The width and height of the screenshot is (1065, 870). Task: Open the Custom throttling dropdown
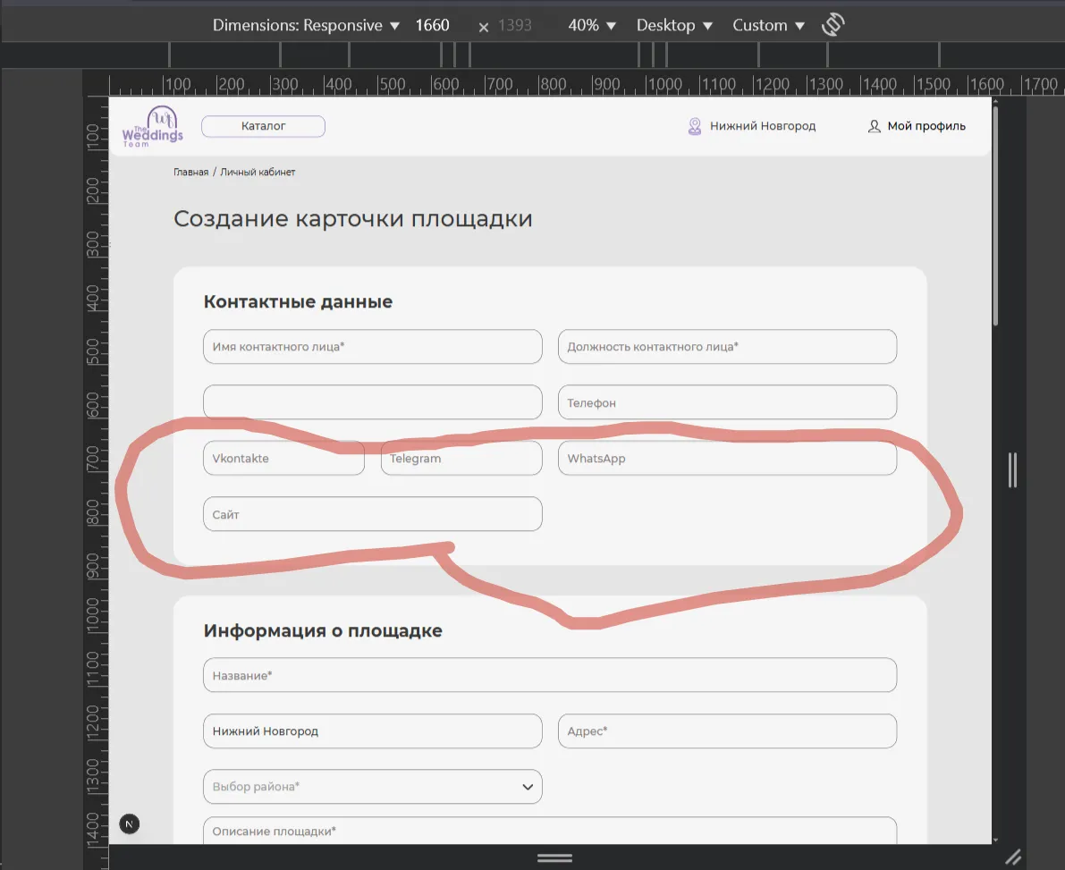(768, 25)
